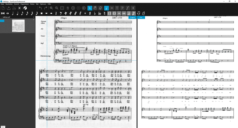The width and height of the screenshot is (238, 128).
Task: Close the halleluja.pdf panel
Action: tap(33, 17)
